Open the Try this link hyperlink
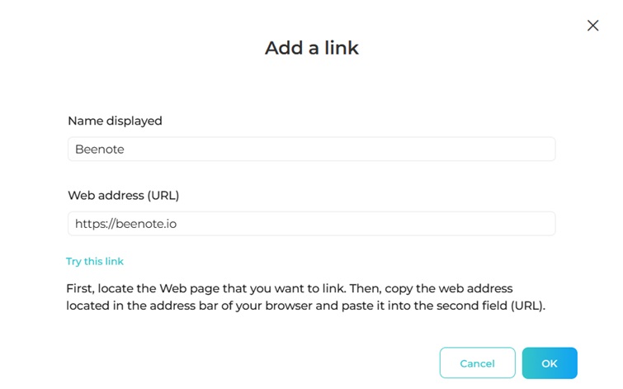The height and width of the screenshot is (389, 623). (95, 262)
